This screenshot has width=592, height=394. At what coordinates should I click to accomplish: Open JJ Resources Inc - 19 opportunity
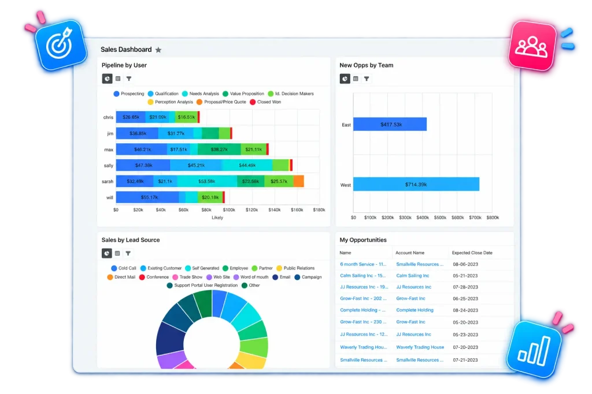click(364, 287)
